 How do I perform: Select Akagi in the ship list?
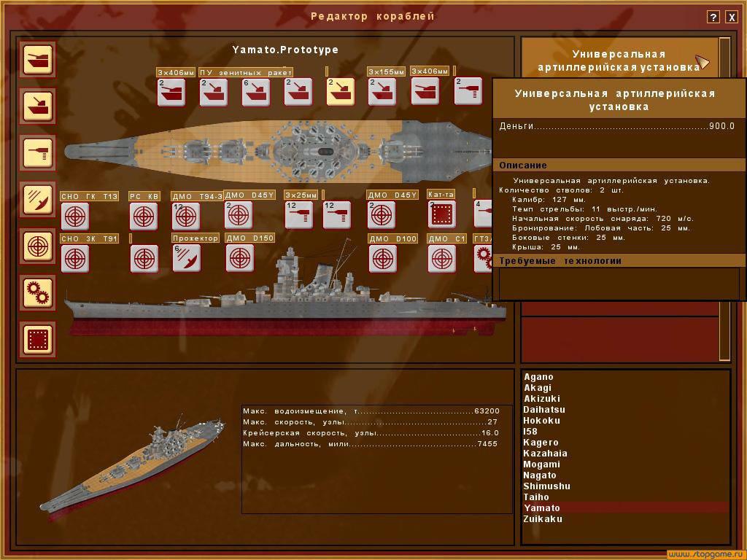[x=537, y=388]
